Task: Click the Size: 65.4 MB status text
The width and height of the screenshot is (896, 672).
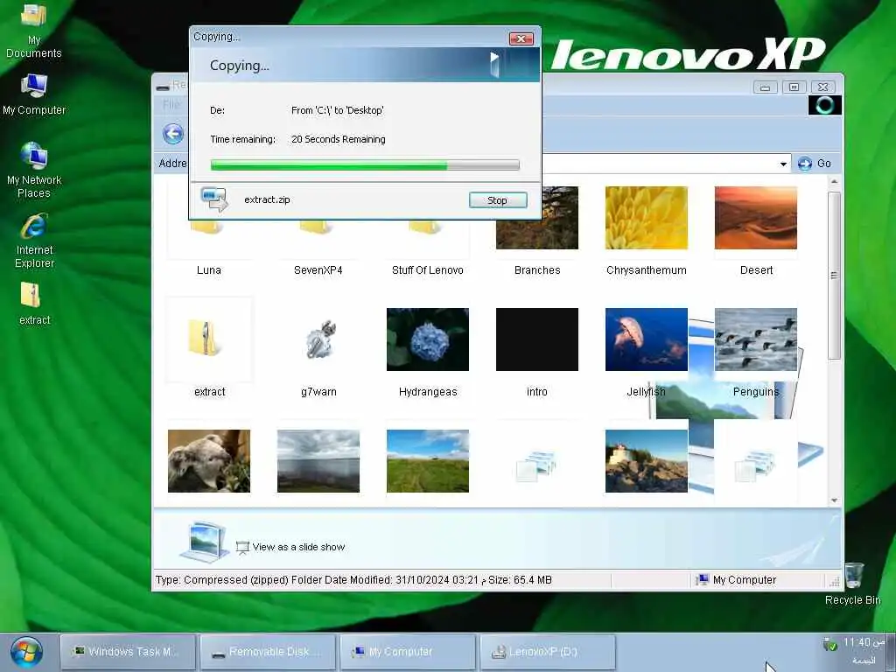Action: click(x=520, y=580)
